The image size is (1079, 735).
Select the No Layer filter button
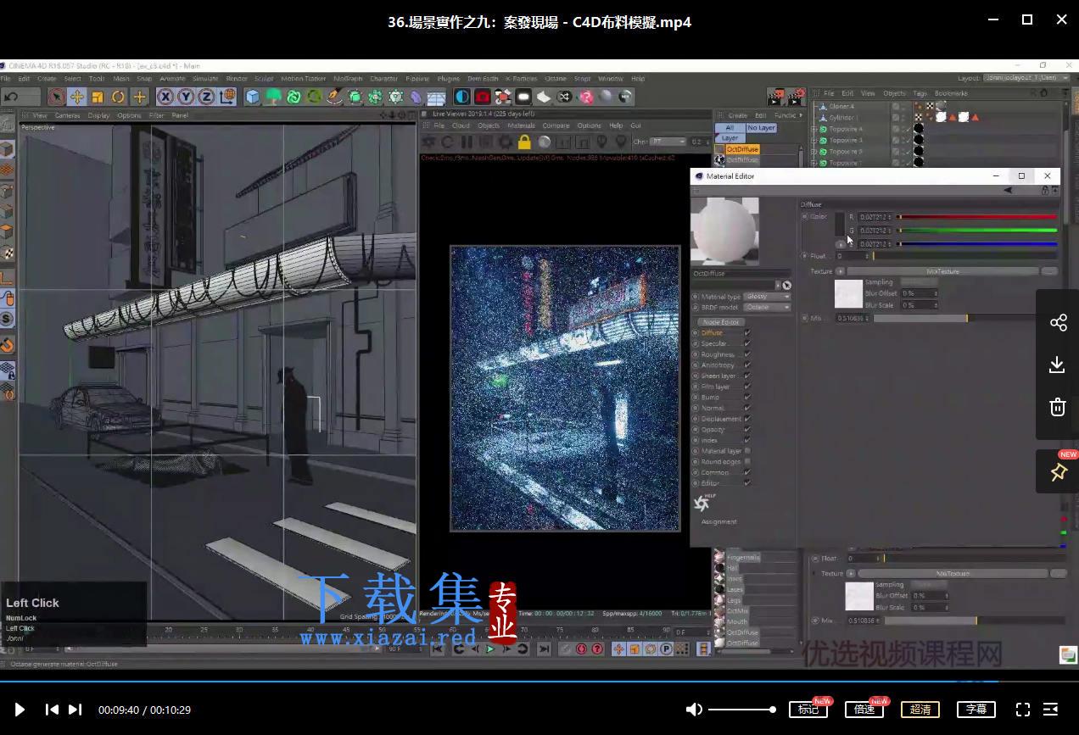pos(761,128)
